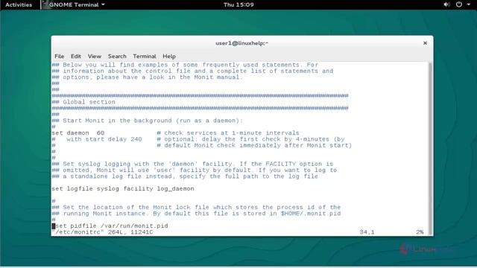Click the window title user1@linuxhelp:~

click(241, 43)
